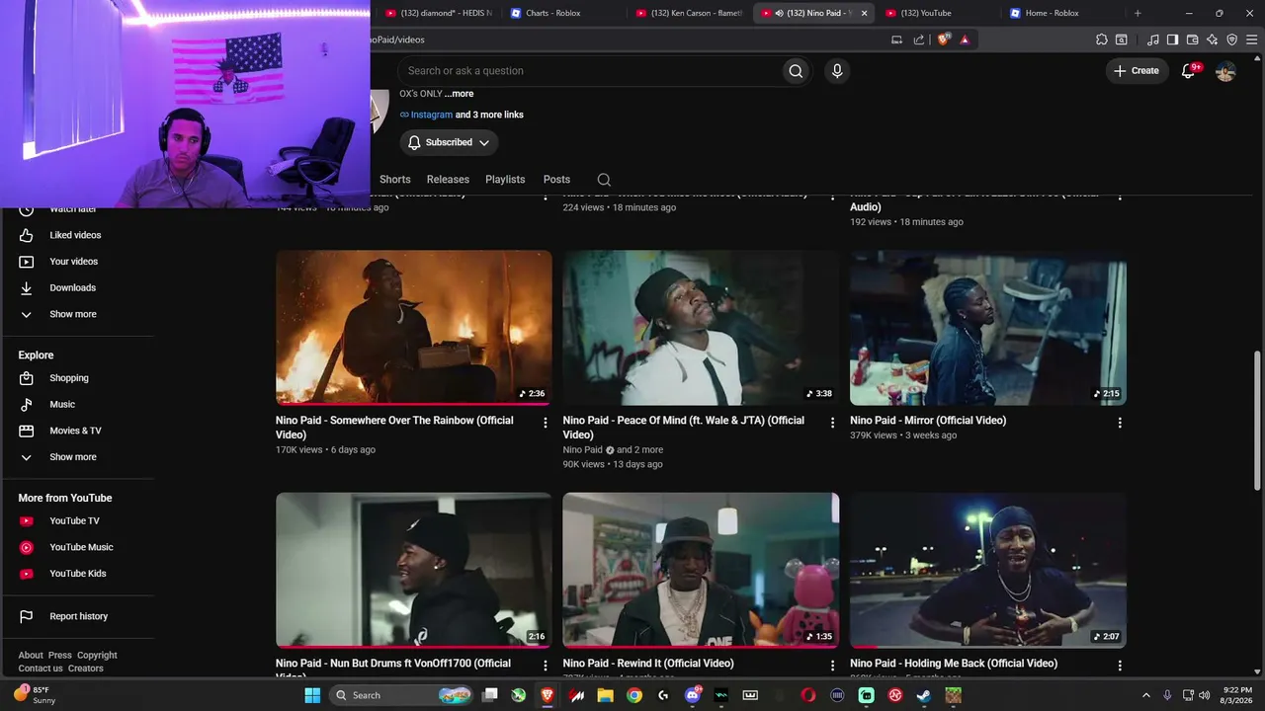Open Report history in sidebar
Viewport: 1265px width, 711px height.
pyautogui.click(x=79, y=616)
